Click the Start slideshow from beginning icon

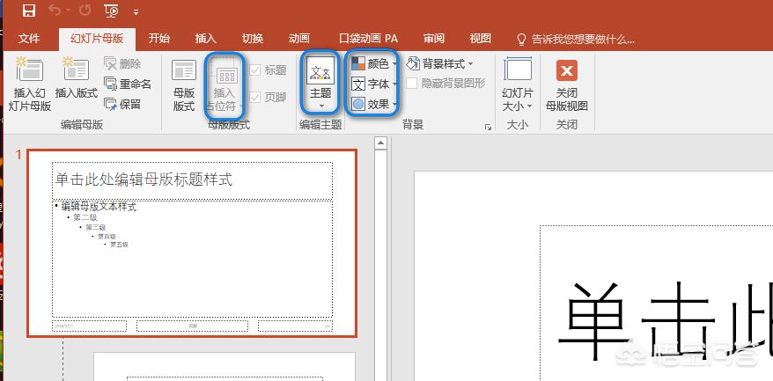[x=112, y=10]
